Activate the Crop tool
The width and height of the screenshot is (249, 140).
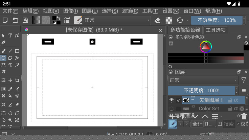tap(17, 80)
